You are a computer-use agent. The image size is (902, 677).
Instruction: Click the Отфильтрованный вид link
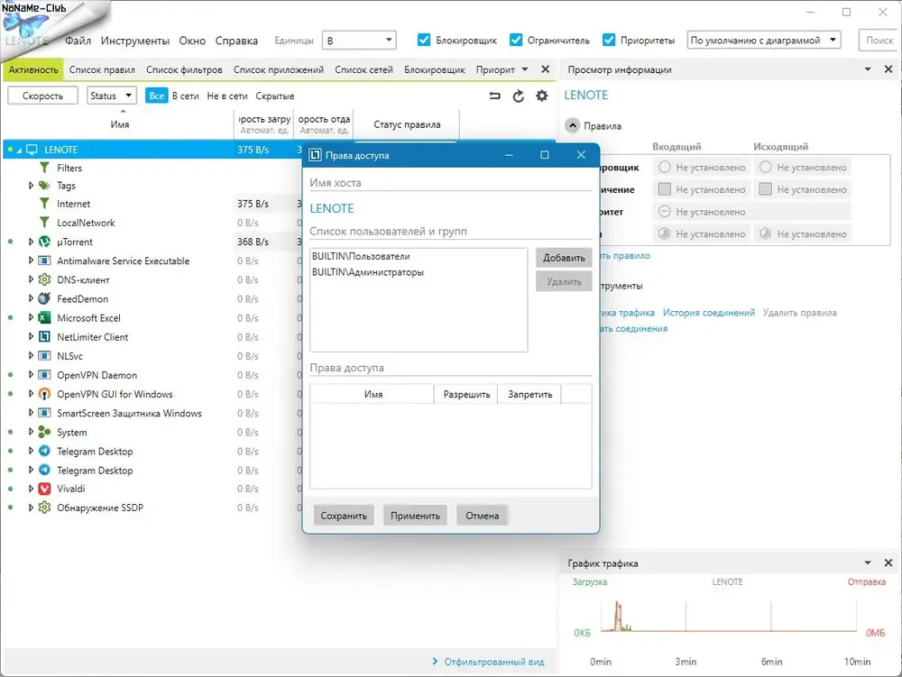494,662
